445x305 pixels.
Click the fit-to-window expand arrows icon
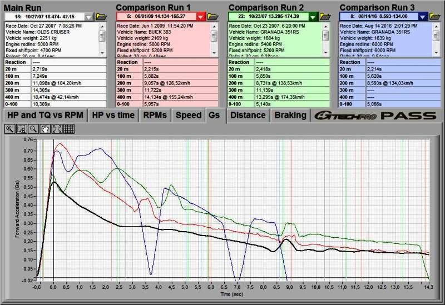click(x=57, y=128)
